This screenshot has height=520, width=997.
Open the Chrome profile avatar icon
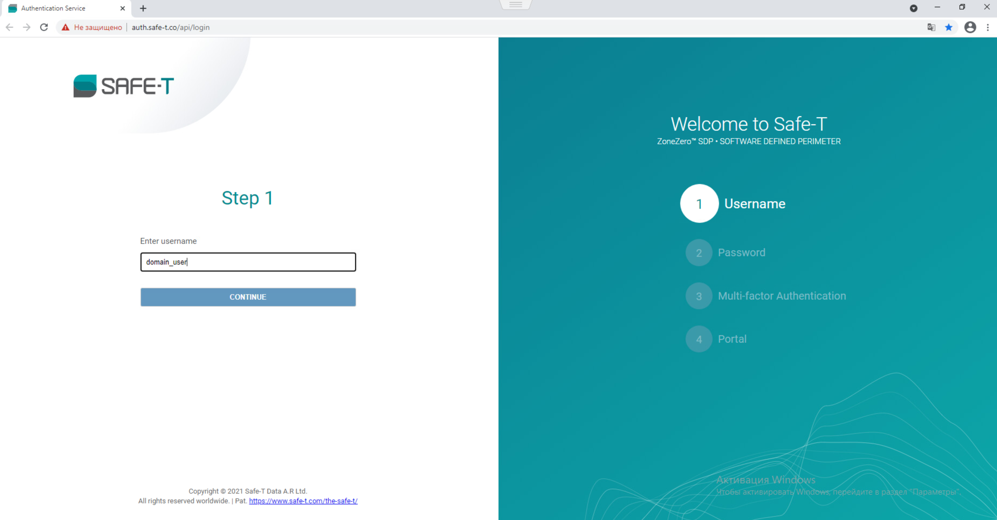pos(970,27)
